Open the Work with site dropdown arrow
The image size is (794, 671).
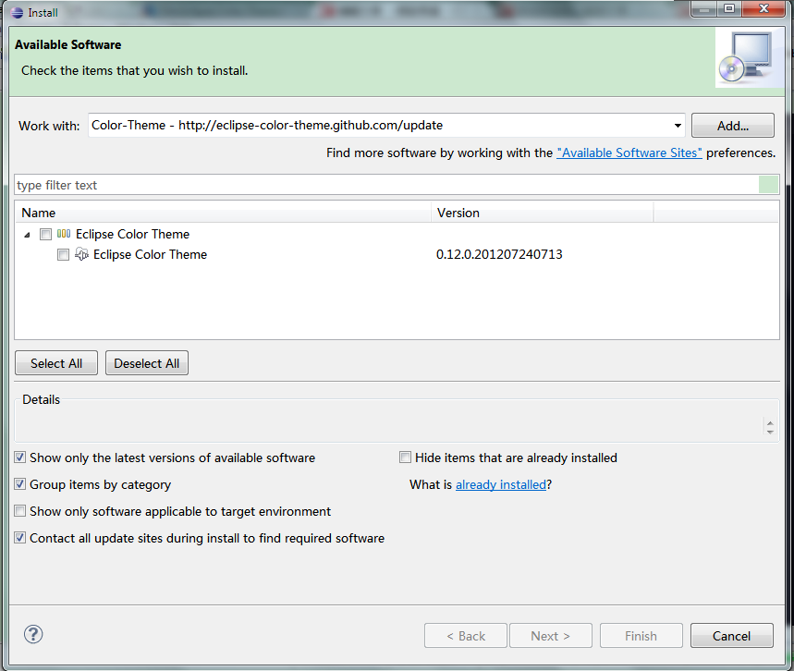tap(678, 125)
